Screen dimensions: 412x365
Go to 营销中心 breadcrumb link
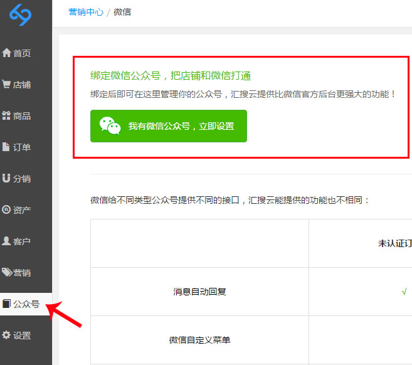click(x=86, y=12)
